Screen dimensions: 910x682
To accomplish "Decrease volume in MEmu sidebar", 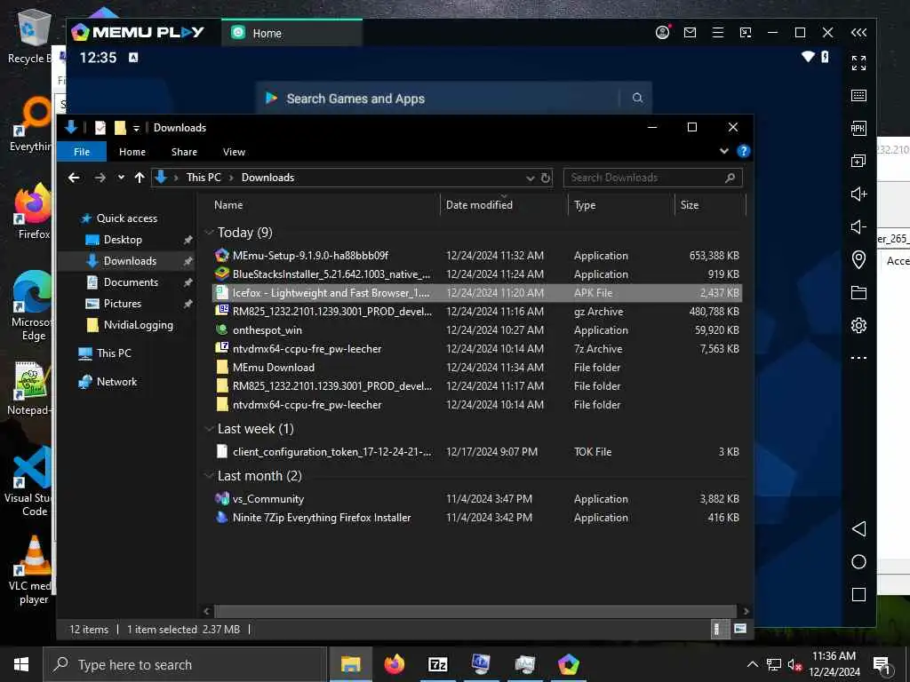I will pos(858,226).
